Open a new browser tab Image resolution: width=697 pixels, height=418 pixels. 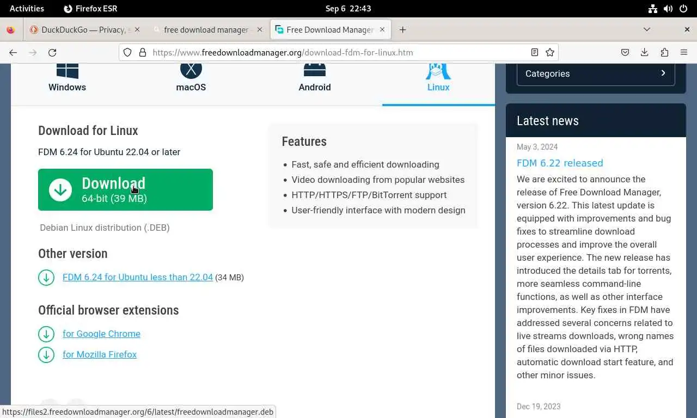click(x=402, y=30)
